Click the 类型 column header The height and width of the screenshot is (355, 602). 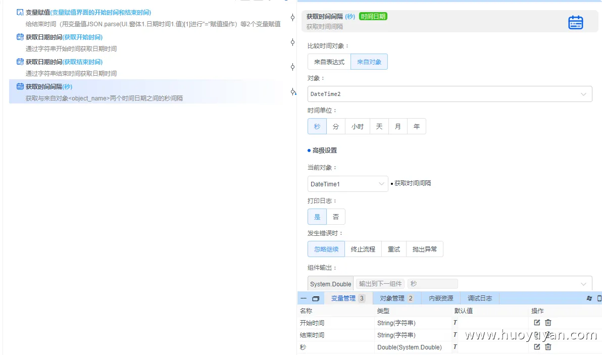click(383, 311)
